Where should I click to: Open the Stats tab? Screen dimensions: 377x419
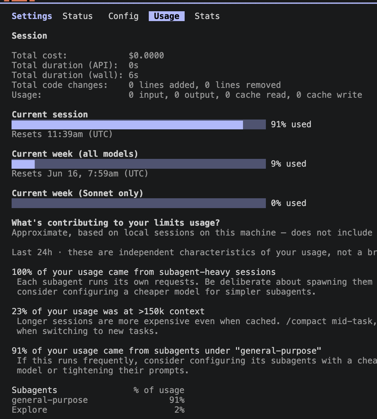pyautogui.click(x=207, y=16)
